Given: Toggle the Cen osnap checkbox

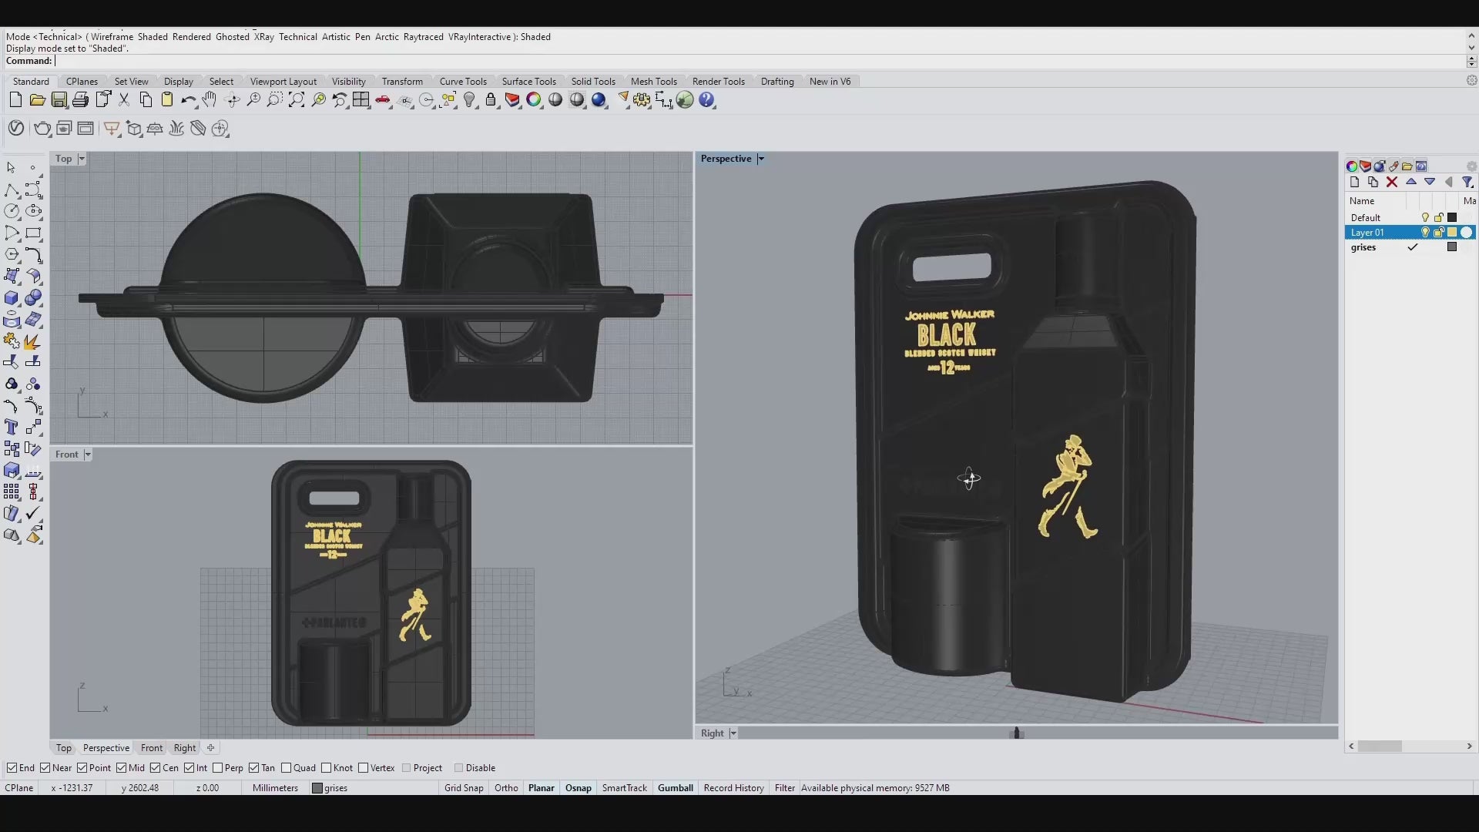Looking at the screenshot, I should 156,768.
